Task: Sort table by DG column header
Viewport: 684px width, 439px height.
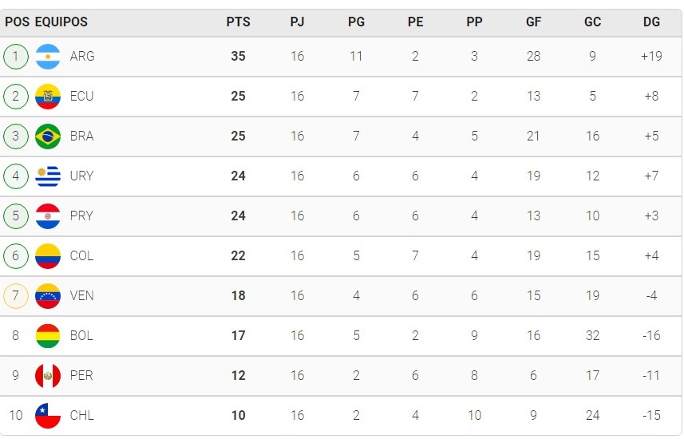Action: (651, 22)
